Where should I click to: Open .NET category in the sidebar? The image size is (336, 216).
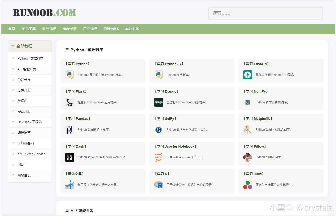pos(21,165)
